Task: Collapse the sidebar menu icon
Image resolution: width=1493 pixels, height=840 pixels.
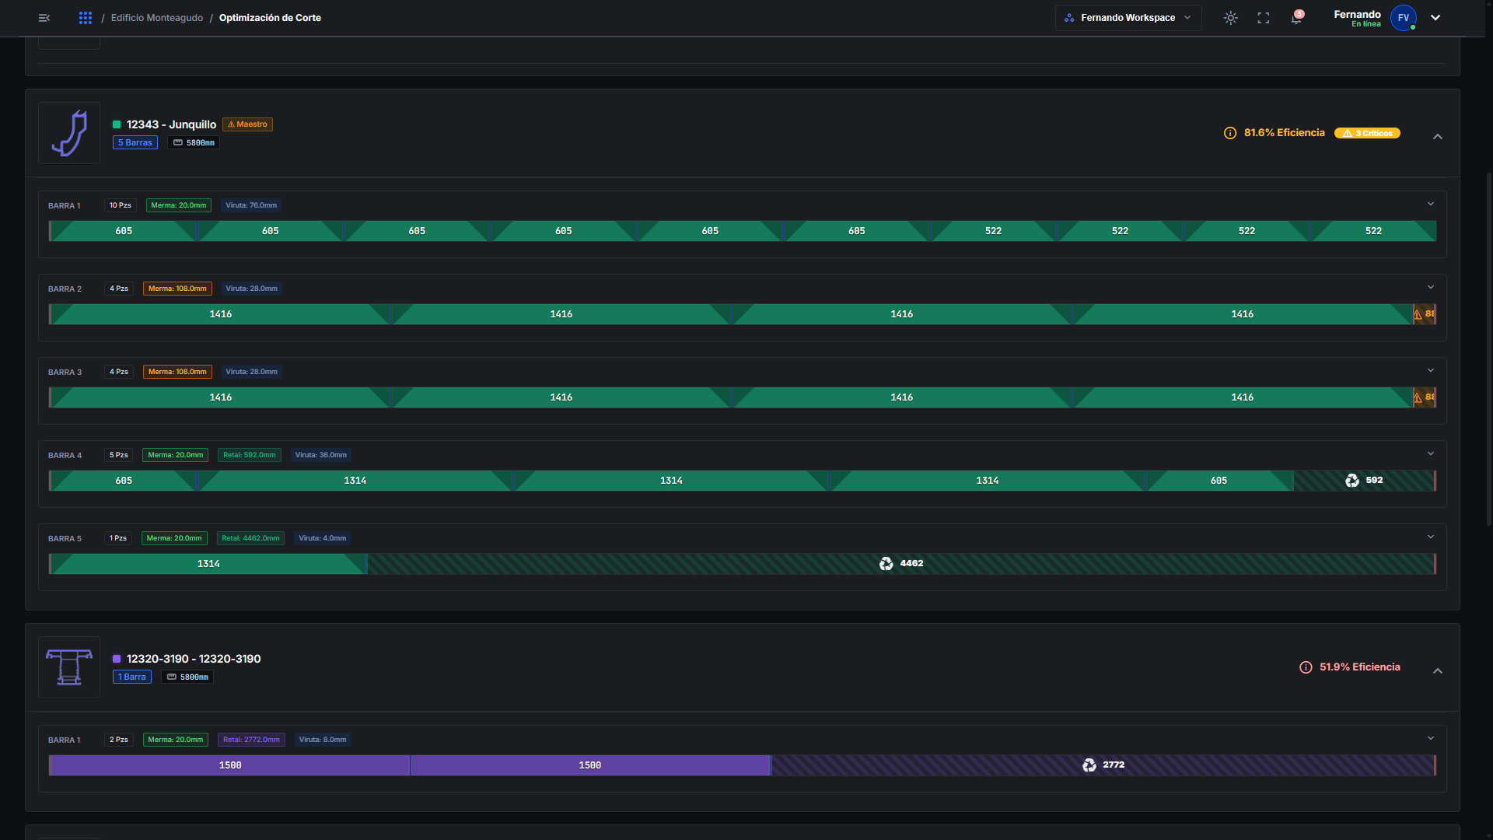Action: (44, 18)
